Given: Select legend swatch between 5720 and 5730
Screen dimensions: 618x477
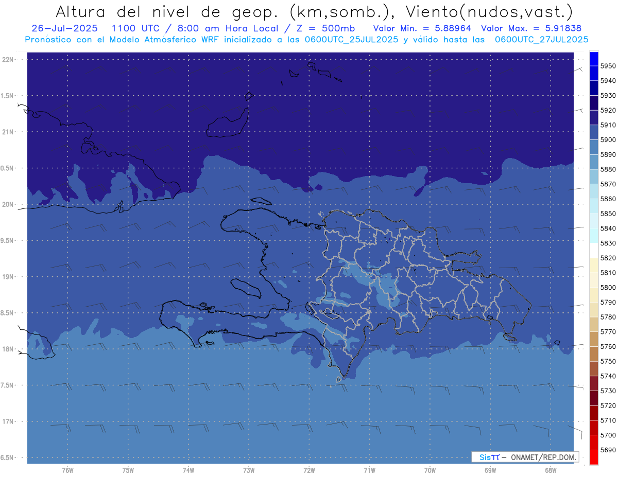Looking at the screenshot, I should tap(594, 398).
